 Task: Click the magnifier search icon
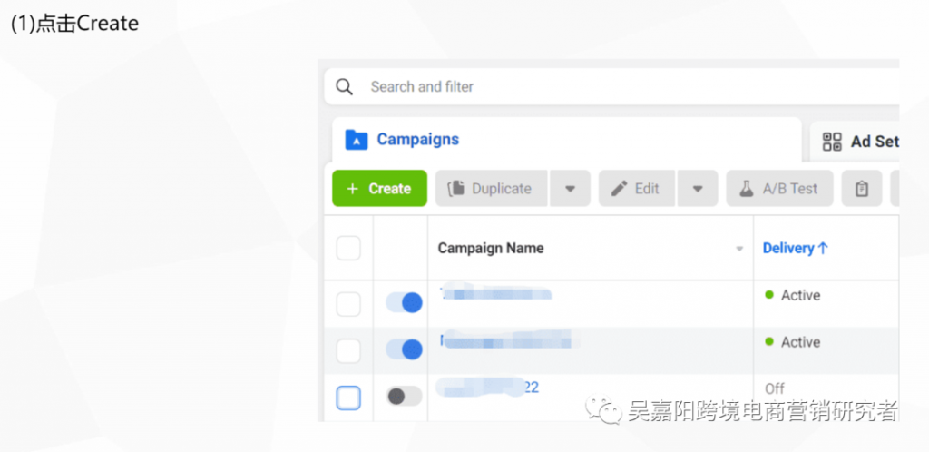344,87
